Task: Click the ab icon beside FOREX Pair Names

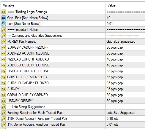Action: click(x=4, y=42)
